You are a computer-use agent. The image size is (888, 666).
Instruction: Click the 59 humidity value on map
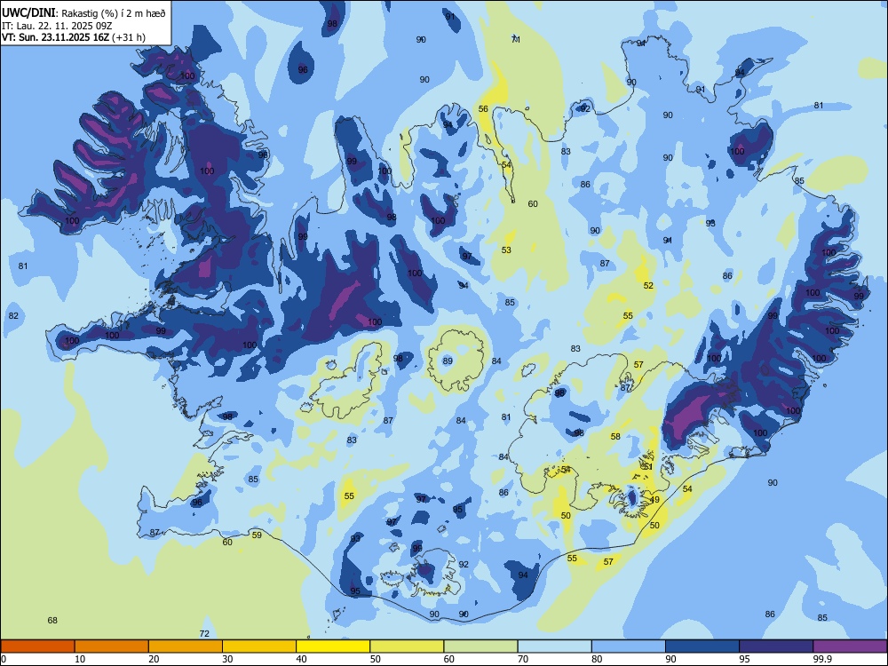tap(257, 535)
